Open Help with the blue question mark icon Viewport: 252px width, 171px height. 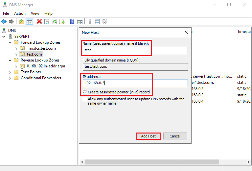[72, 22]
